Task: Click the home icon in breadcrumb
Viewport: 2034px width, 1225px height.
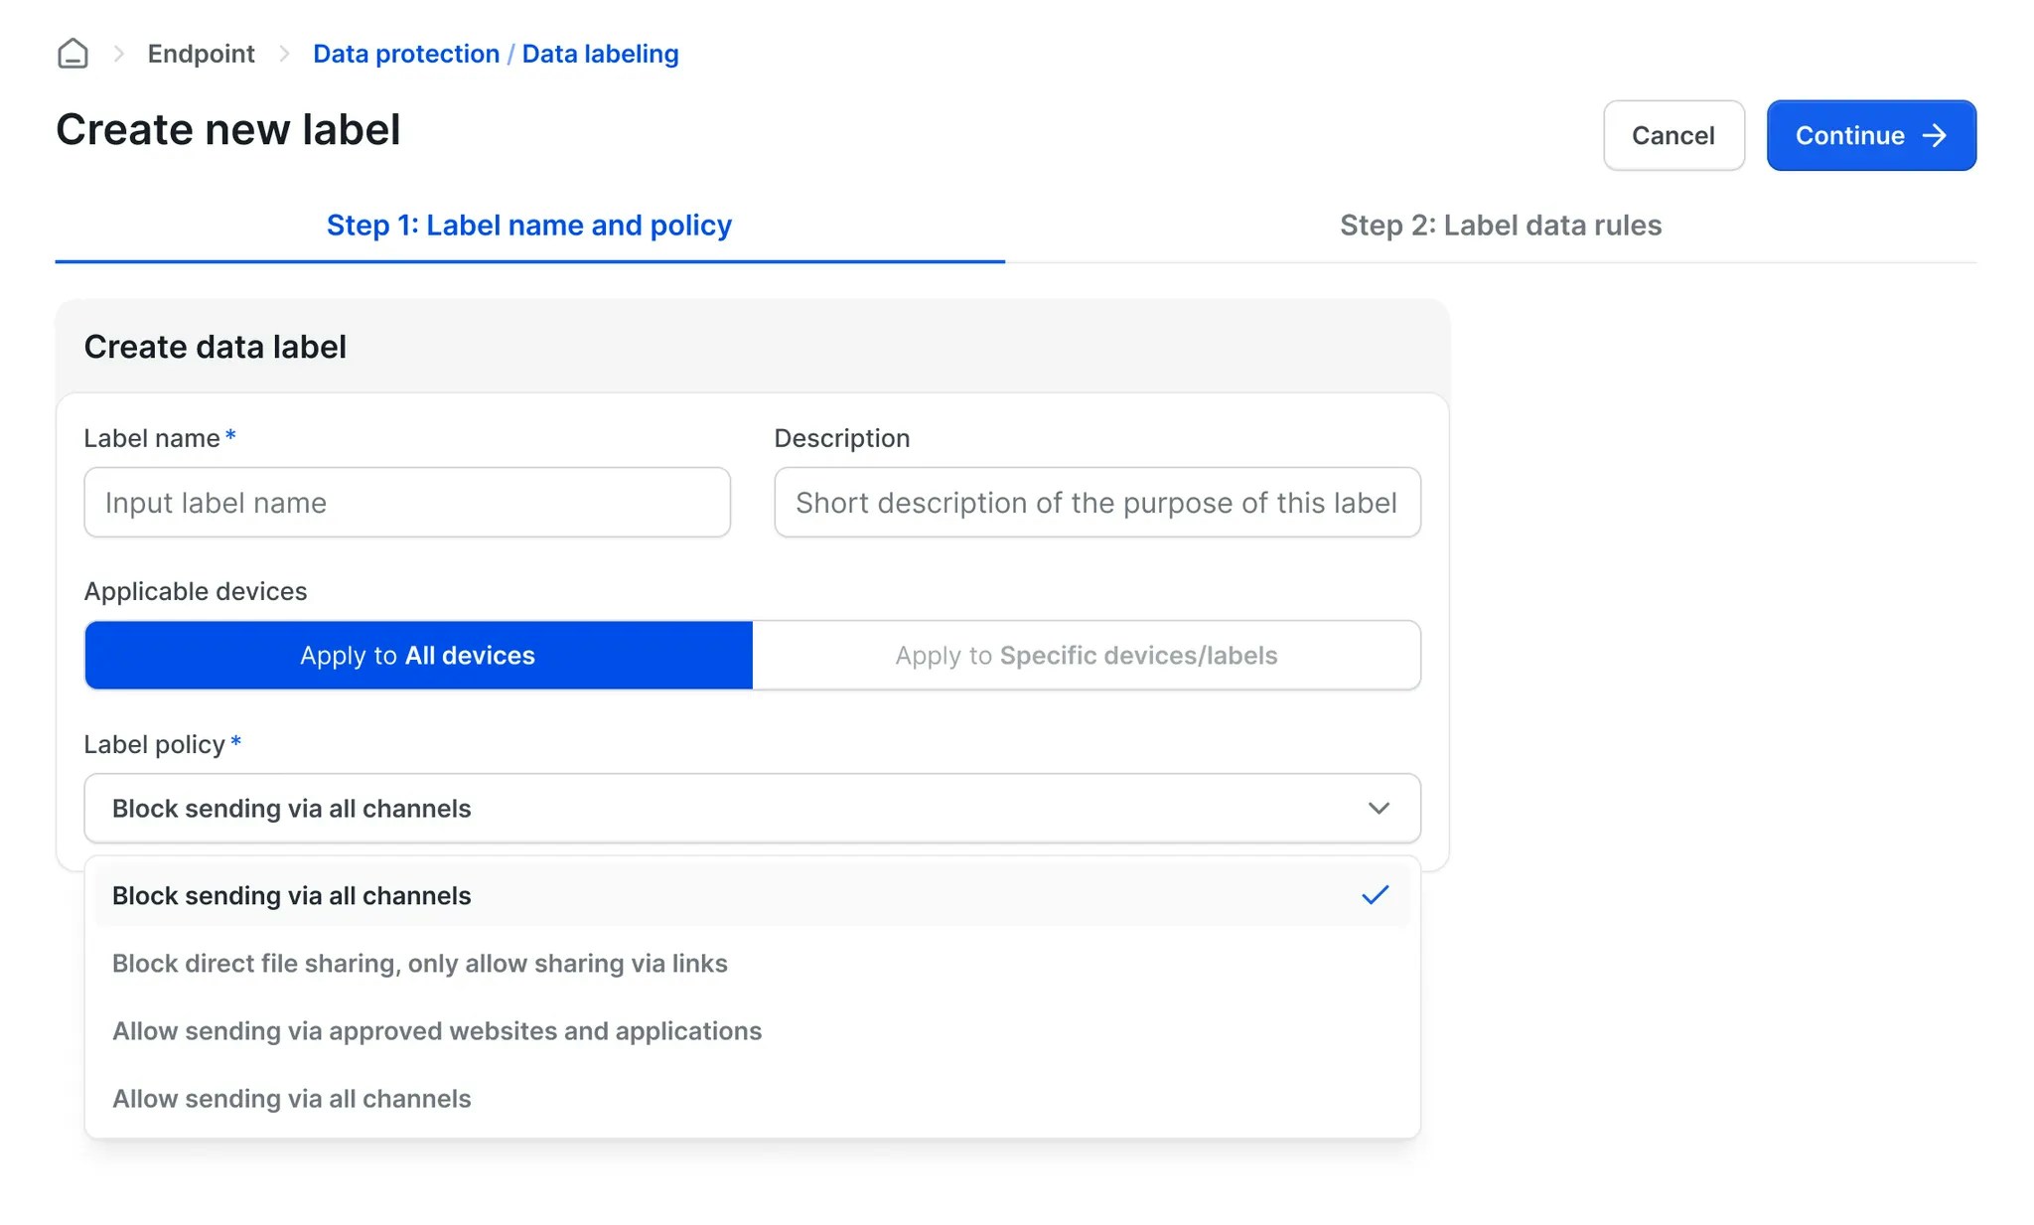Action: coord(73,54)
